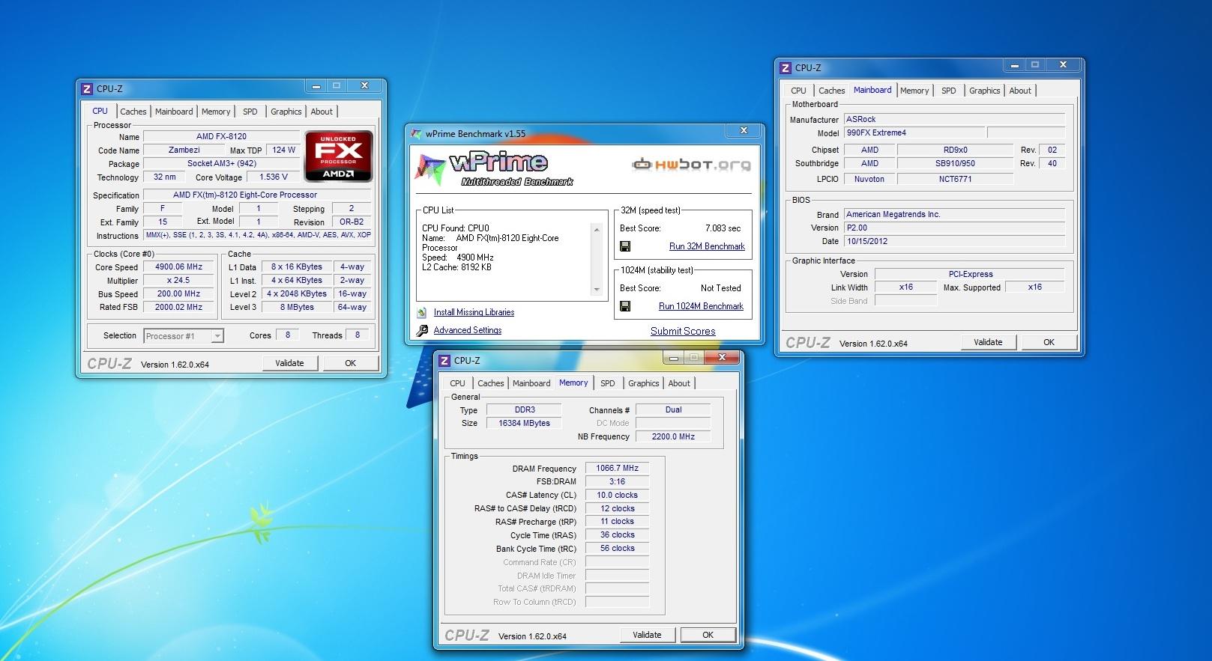Open Memory tab in CPU window
This screenshot has width=1212, height=661.
point(216,112)
